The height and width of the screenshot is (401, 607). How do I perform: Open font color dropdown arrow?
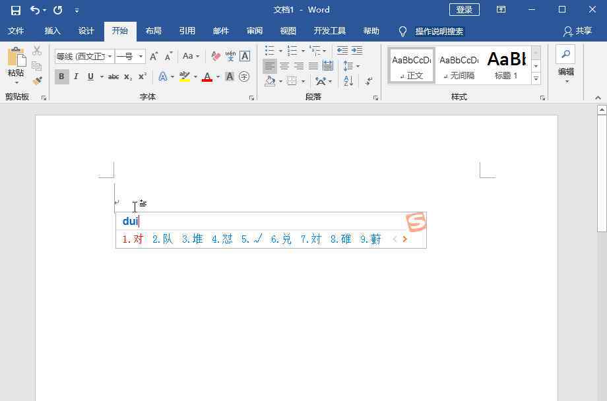218,77
